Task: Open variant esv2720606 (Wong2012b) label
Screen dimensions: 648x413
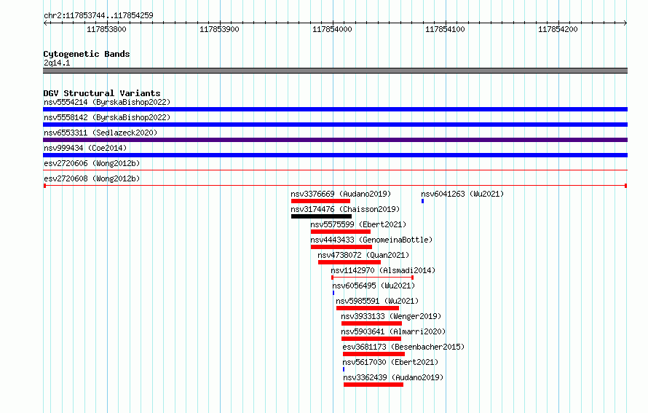Action: [92, 163]
